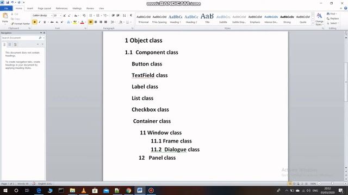Click the Find command
348x195 pixels.
tap(332, 14)
